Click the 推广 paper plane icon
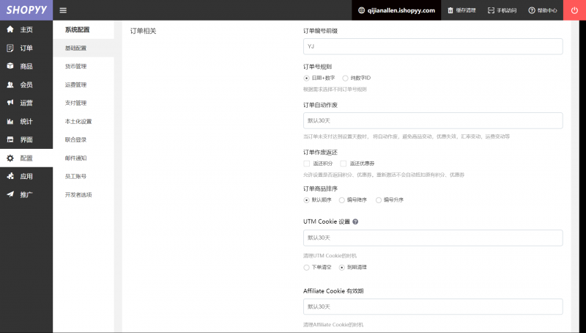 pos(10,194)
